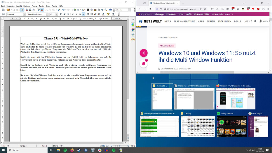Toggle italic formatting in Writer
The width and height of the screenshot is (272, 153).
coord(64,14)
